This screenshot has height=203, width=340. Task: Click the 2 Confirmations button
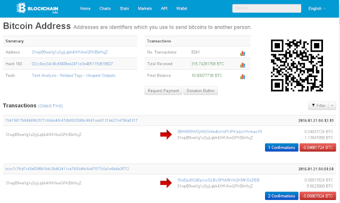(282, 196)
